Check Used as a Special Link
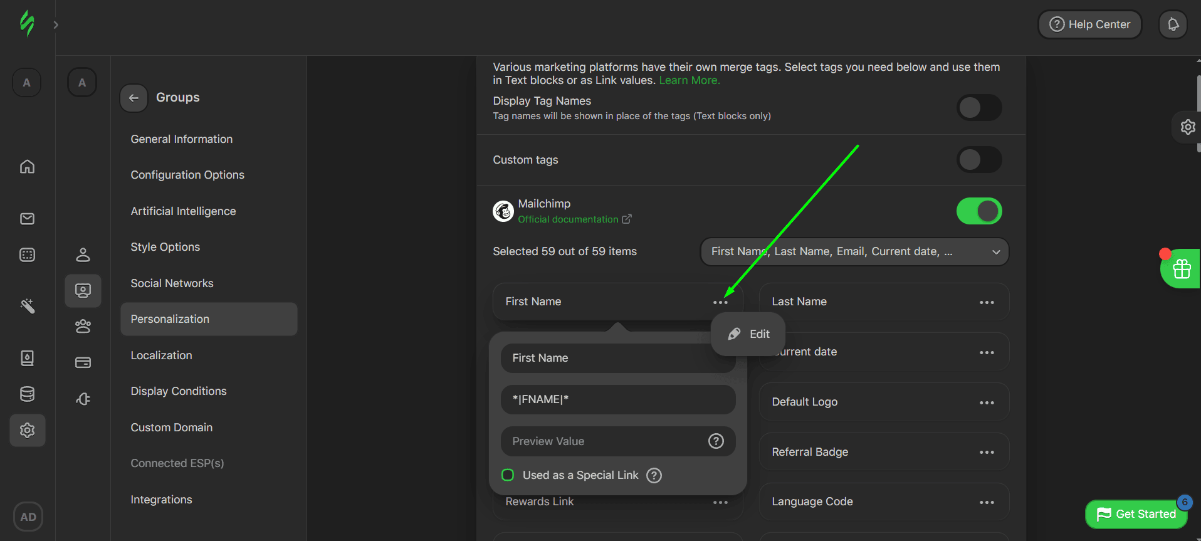1201x541 pixels. click(x=508, y=475)
